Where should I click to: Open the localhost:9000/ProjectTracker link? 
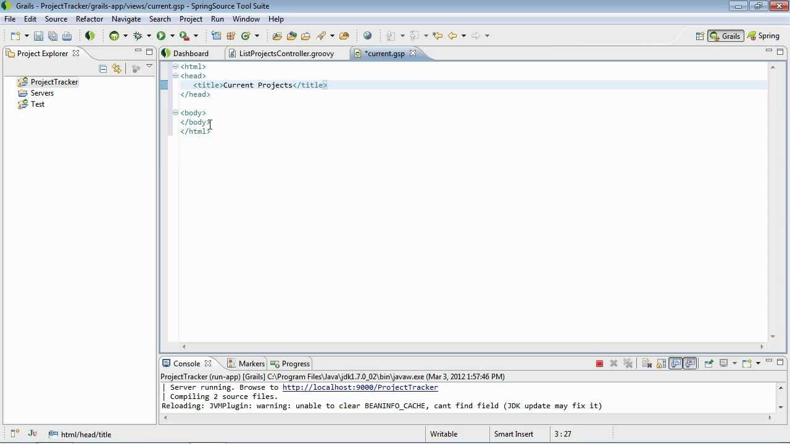(x=360, y=387)
